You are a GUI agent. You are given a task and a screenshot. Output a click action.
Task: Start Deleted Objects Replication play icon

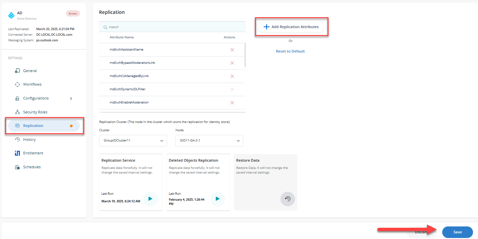(218, 199)
